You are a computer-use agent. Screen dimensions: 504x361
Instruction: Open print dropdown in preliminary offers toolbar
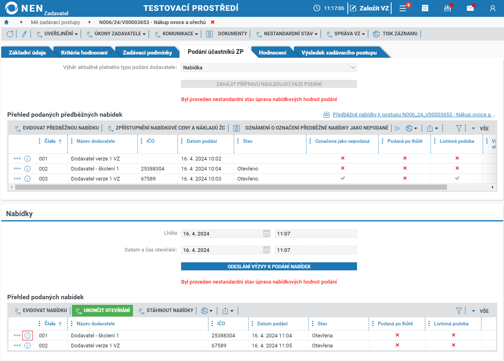(x=411, y=128)
